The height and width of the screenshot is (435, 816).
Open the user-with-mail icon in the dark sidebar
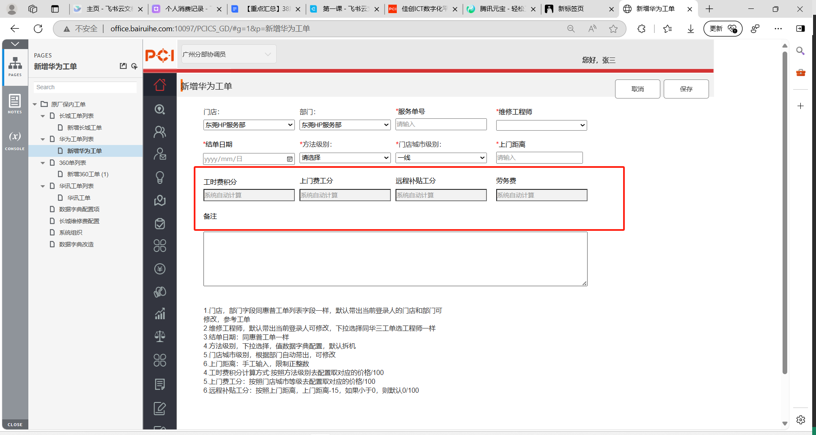[x=160, y=154]
